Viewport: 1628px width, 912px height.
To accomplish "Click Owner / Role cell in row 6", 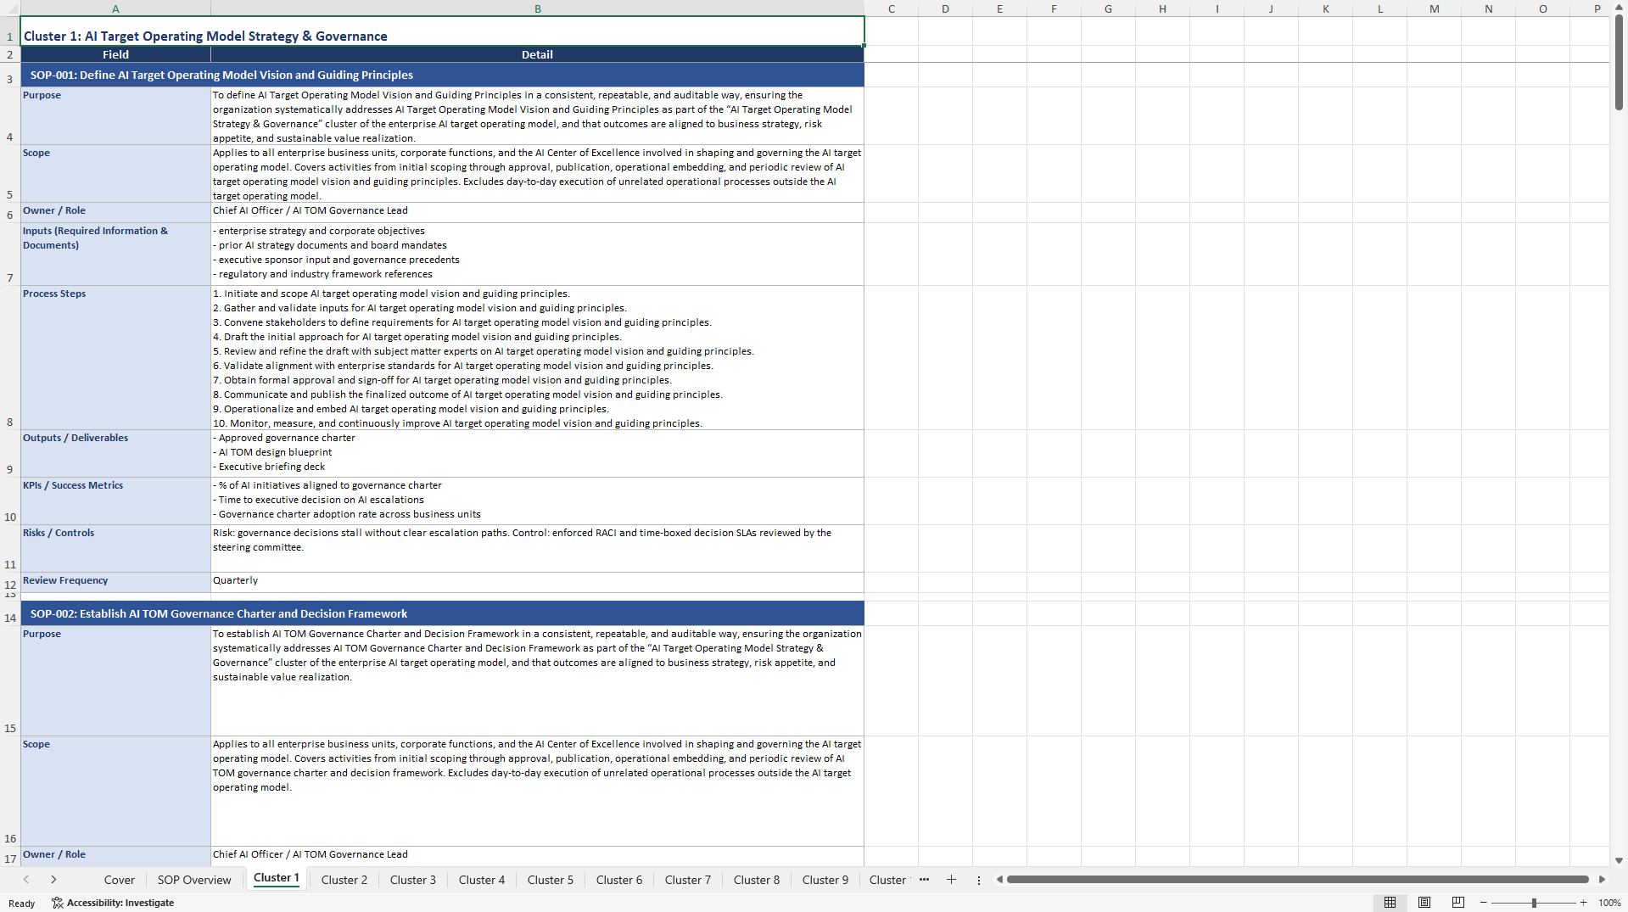I will 115,212.
